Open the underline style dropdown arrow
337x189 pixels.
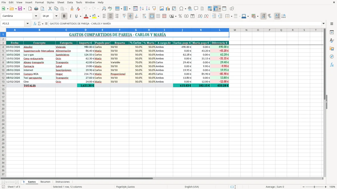tap(80, 16)
